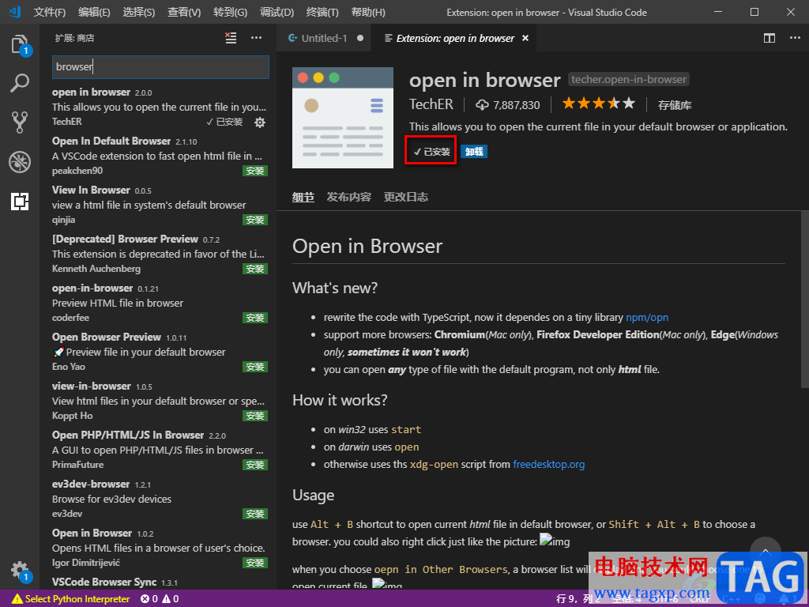The height and width of the screenshot is (607, 809).
Task: Click the VS Code logo icon
Action: [14, 11]
